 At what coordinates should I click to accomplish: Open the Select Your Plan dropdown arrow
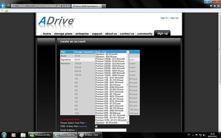click(128, 123)
